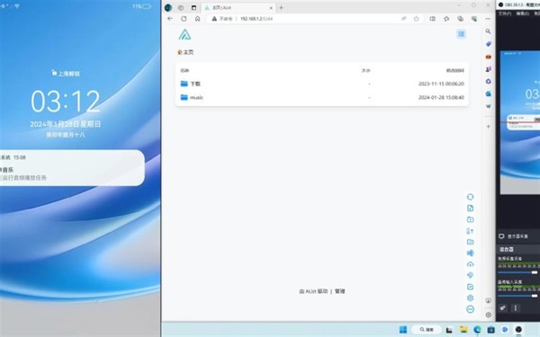Switch to OBS Studio from taskbar
The image size is (540, 337).
tap(518, 330)
